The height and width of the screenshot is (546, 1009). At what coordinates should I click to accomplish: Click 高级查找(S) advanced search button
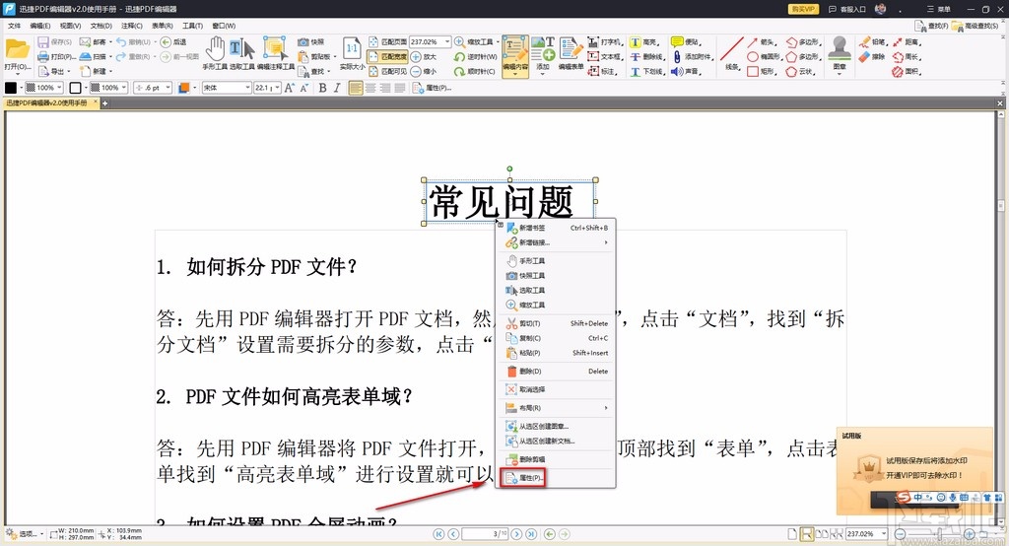pyautogui.click(x=975, y=26)
